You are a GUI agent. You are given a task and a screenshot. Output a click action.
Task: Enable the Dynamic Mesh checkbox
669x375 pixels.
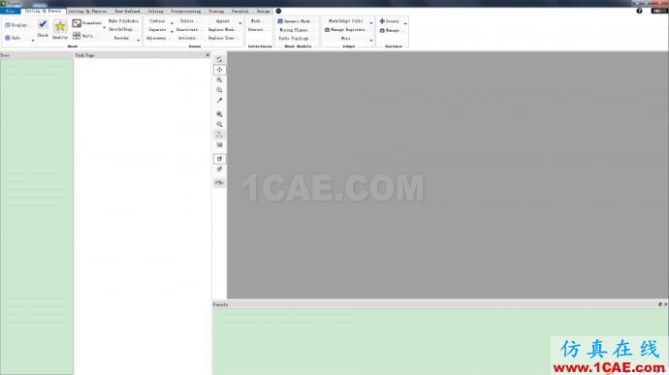click(280, 21)
